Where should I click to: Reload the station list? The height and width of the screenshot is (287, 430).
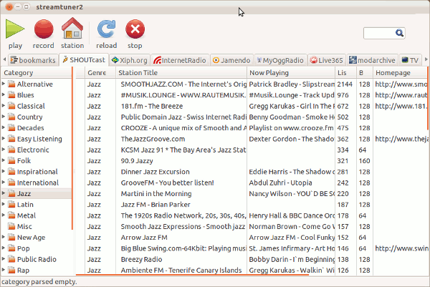106,29
